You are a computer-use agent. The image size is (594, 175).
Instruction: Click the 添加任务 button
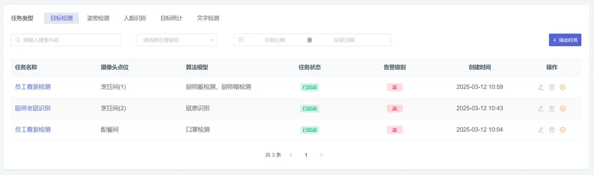tap(565, 40)
